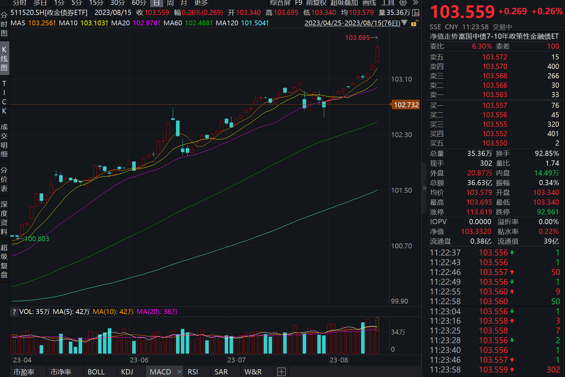Screen dimensions: 565x377
Task: Click the double-chevron more tools icon
Action: point(415,3)
